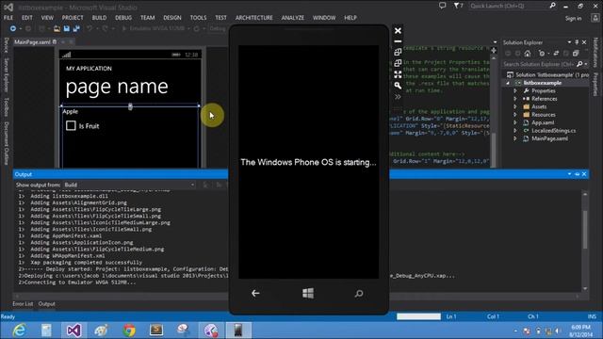Click the Visual Studio taskbar icon
This screenshot has width=603, height=339.
click(x=73, y=331)
